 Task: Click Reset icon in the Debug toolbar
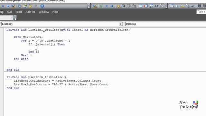coord(112,6)
